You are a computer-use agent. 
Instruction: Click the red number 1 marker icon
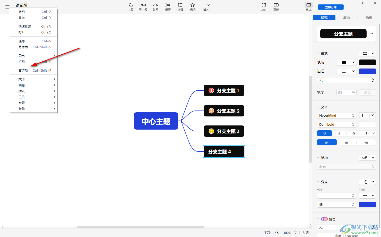tap(211, 90)
